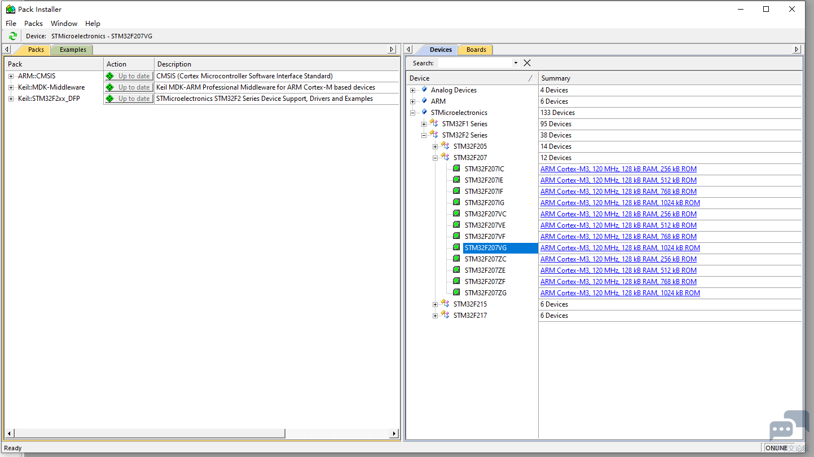814x457 pixels.
Task: Click the chip icon for STM32F207VE
Action: point(456,225)
